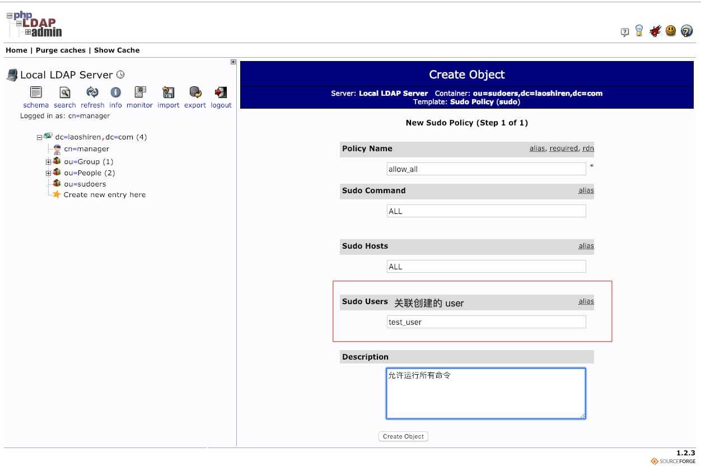Click the 'Local LDAP Server' tree title

tap(67, 74)
